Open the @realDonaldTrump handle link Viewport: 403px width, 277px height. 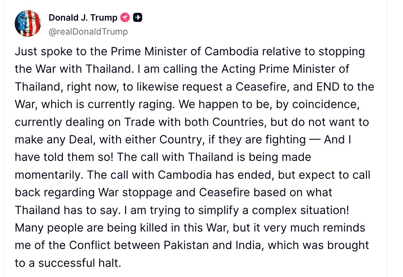[88, 32]
